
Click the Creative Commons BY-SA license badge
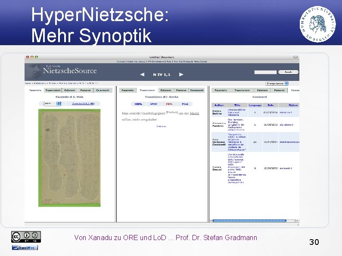[x=26, y=237]
